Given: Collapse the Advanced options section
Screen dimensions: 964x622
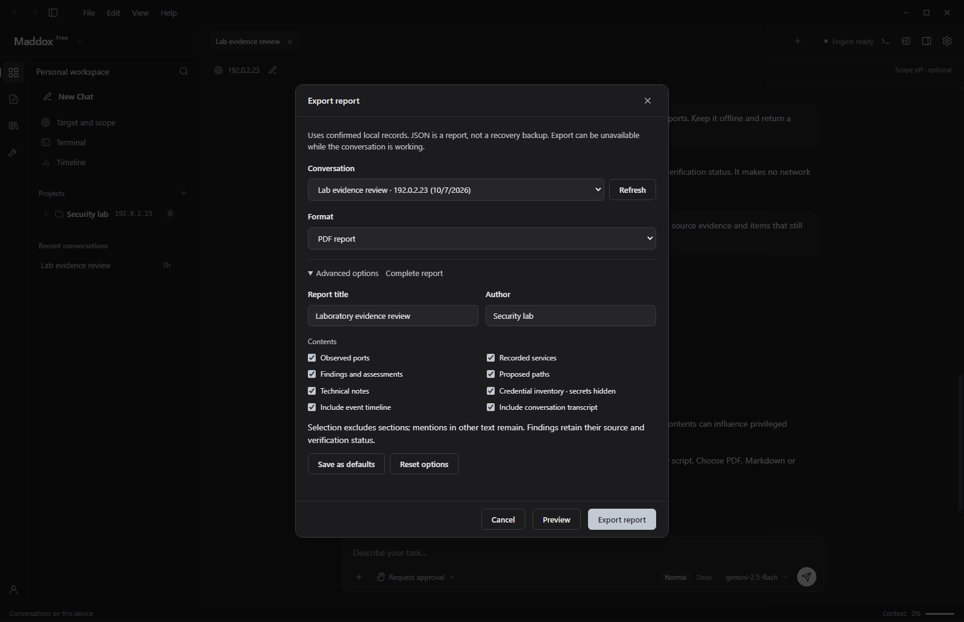Looking at the screenshot, I should (x=343, y=273).
